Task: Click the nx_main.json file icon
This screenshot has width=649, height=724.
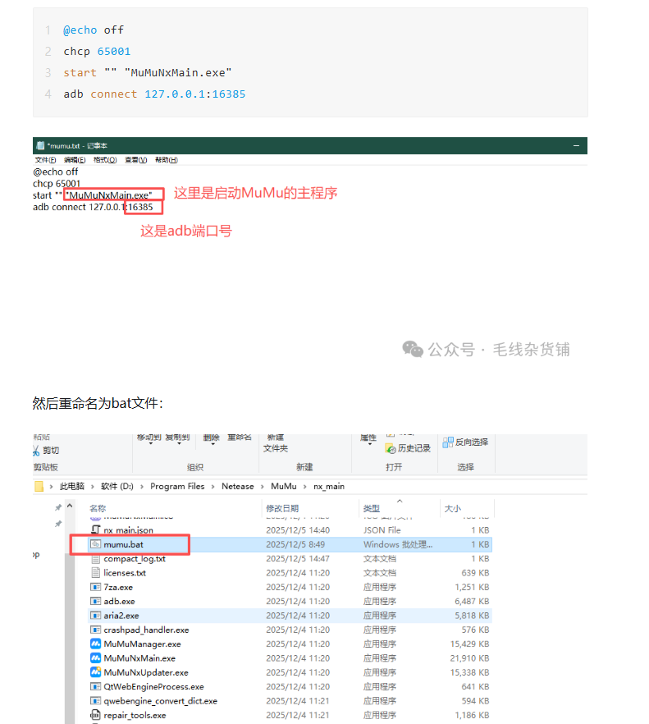Action: click(95, 529)
